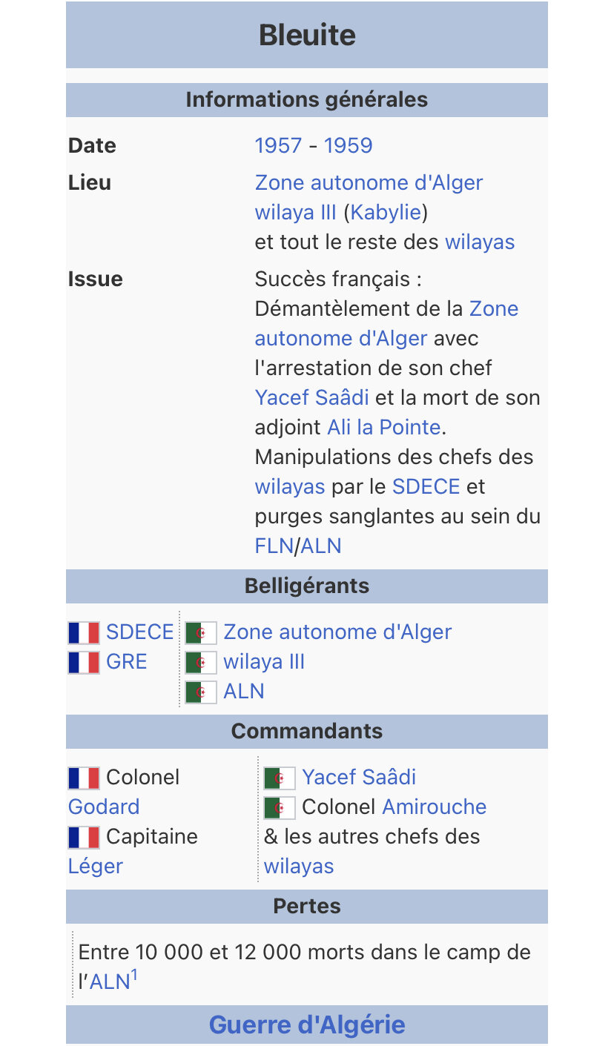Open the 1959 year link
This screenshot has height=1046, width=614.
pos(348,145)
